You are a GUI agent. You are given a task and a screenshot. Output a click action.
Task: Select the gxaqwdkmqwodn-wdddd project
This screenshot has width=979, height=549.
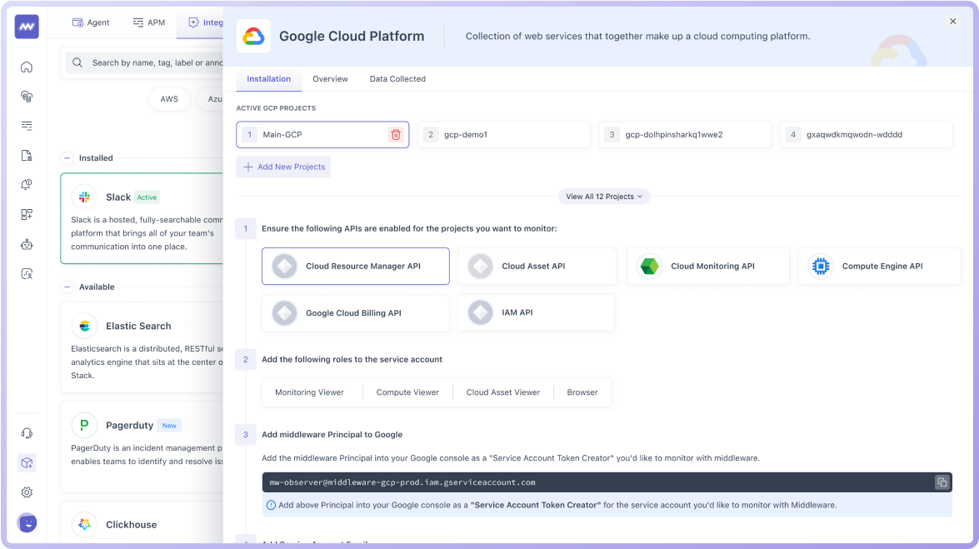tap(866, 134)
